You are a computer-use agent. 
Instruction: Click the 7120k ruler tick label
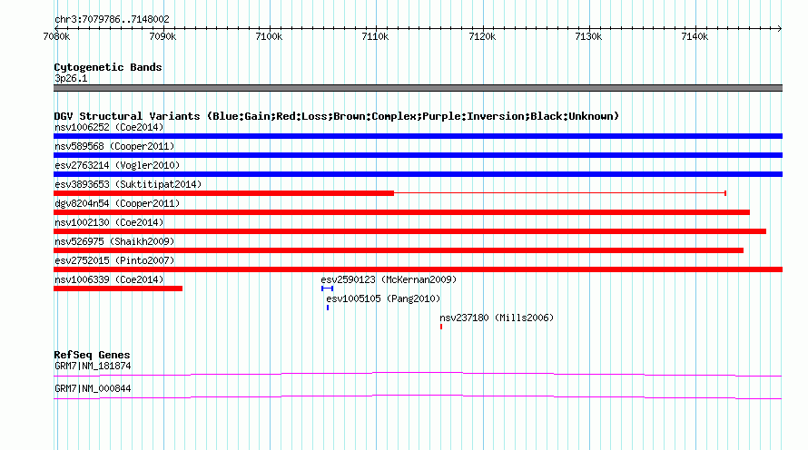click(x=482, y=36)
